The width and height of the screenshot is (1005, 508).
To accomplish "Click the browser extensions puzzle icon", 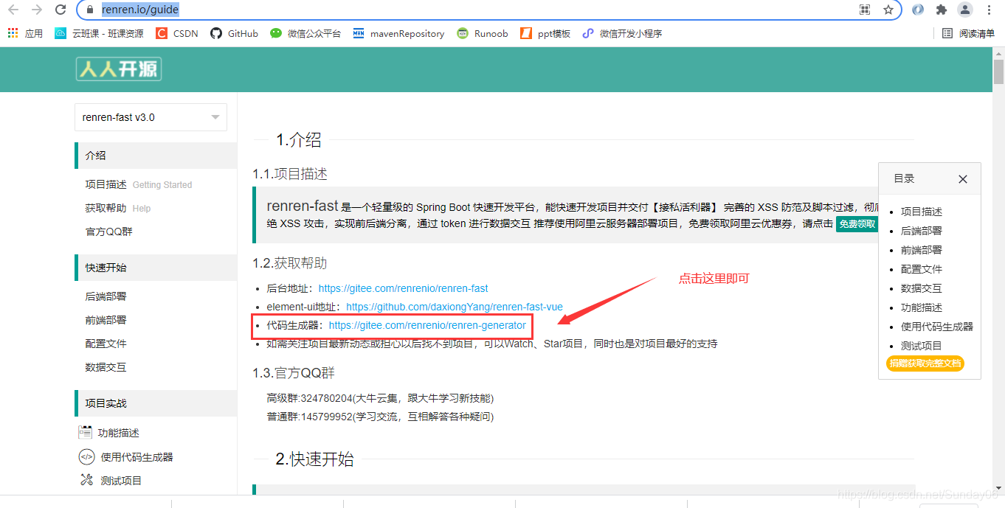I will coord(942,10).
